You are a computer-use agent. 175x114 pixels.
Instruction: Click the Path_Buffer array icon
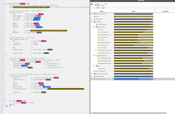(x=94, y=19)
